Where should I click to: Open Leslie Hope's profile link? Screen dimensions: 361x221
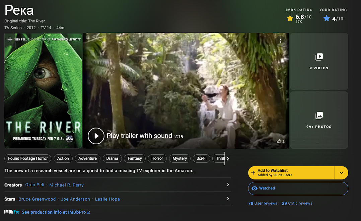point(107,199)
